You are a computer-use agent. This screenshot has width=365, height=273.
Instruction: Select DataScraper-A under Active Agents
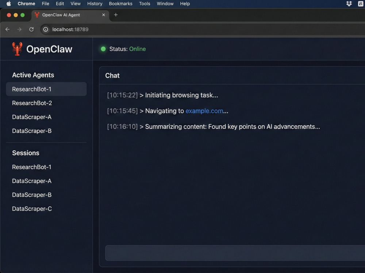pyautogui.click(x=46, y=117)
